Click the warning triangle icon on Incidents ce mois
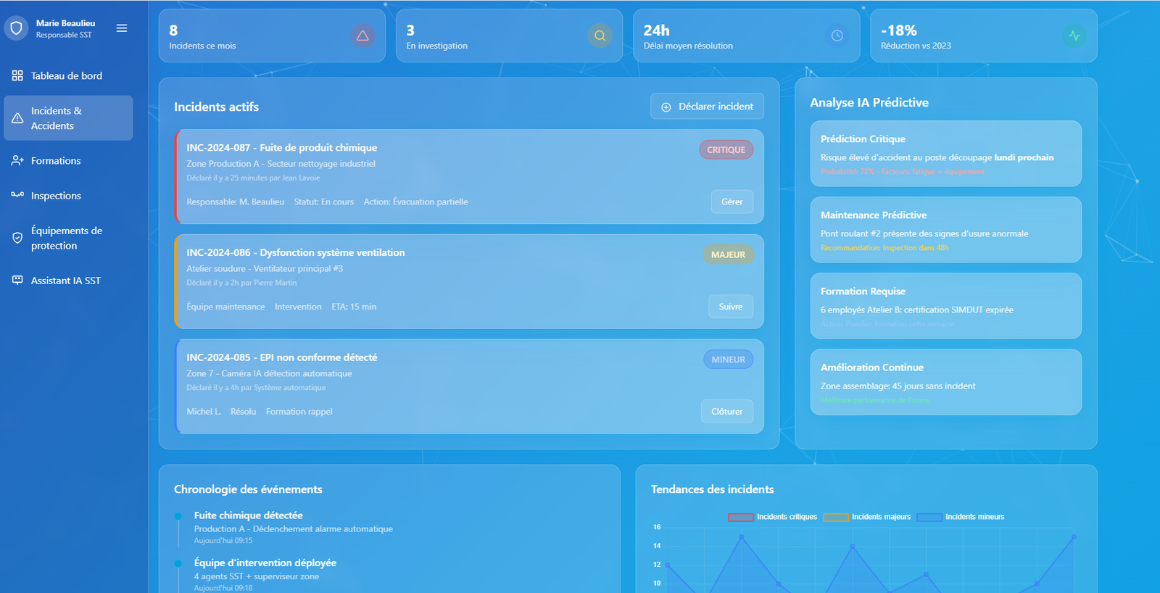 [362, 36]
